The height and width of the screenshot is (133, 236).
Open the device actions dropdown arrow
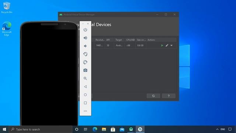click(x=171, y=45)
